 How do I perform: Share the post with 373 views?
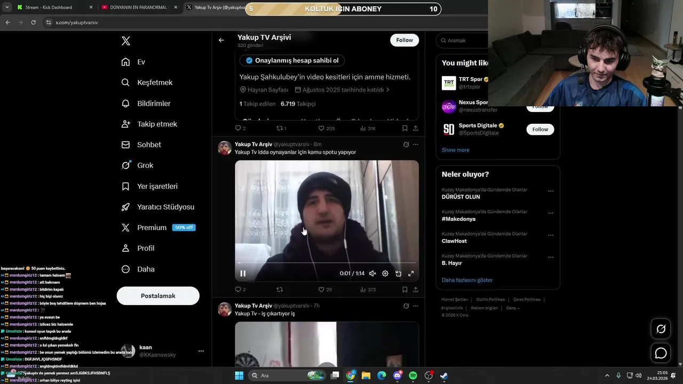(416, 290)
